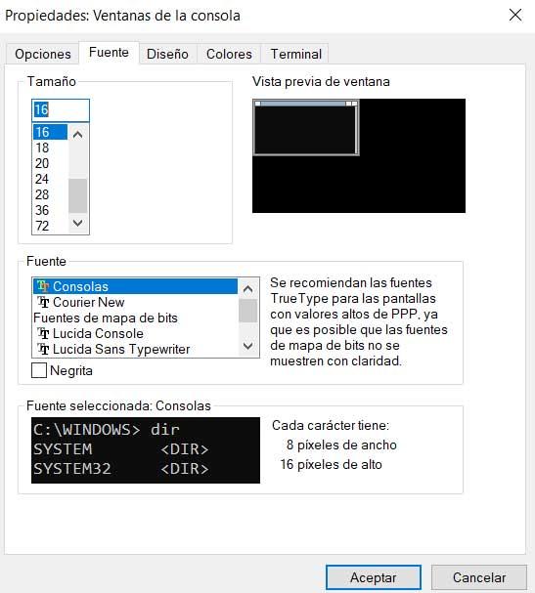Click the TrueType icon beside Lucida Sans Typewriter
The image size is (535, 593).
click(x=43, y=349)
